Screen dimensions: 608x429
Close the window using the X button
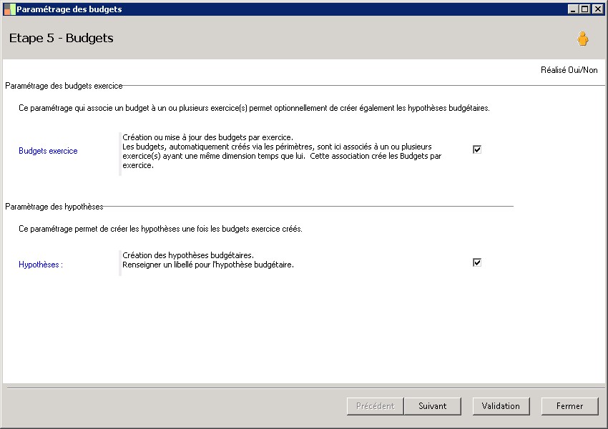(x=597, y=9)
